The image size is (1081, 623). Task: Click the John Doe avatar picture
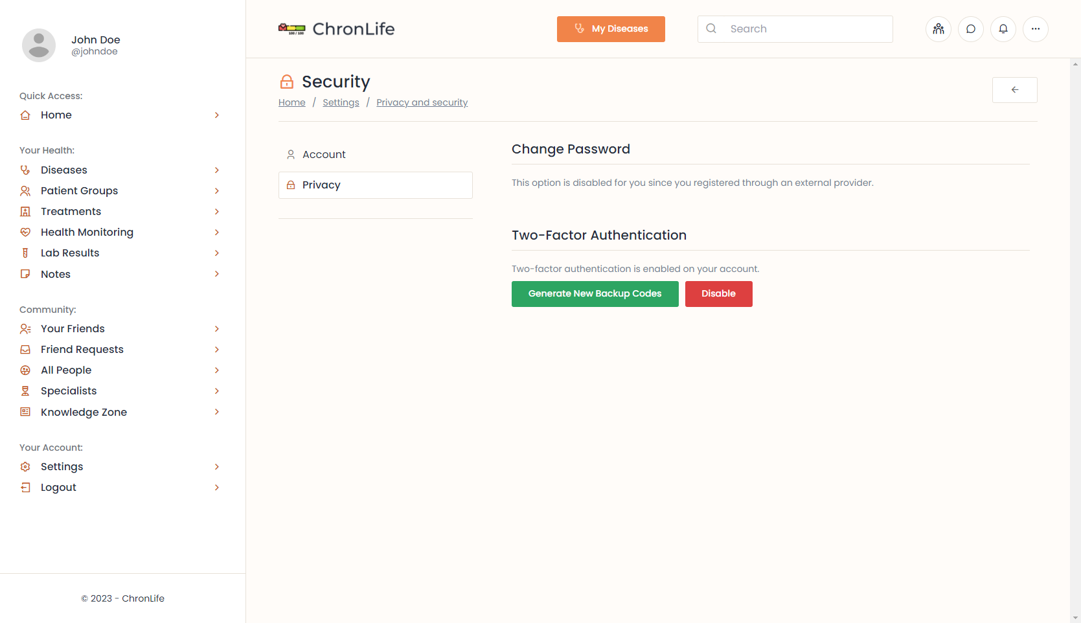(39, 45)
